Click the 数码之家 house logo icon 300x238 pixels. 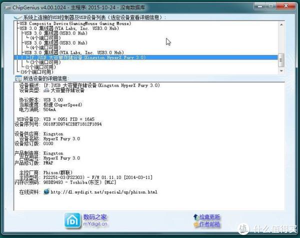(72, 220)
